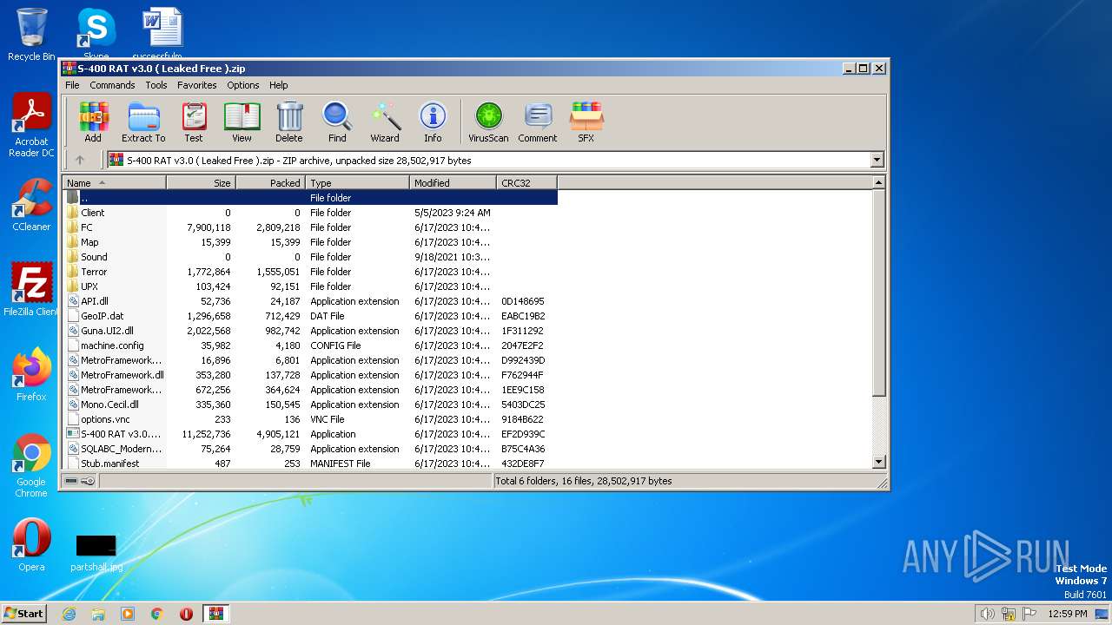The height and width of the screenshot is (625, 1112).
Task: Select the Map folder
Action: coord(310,242)
